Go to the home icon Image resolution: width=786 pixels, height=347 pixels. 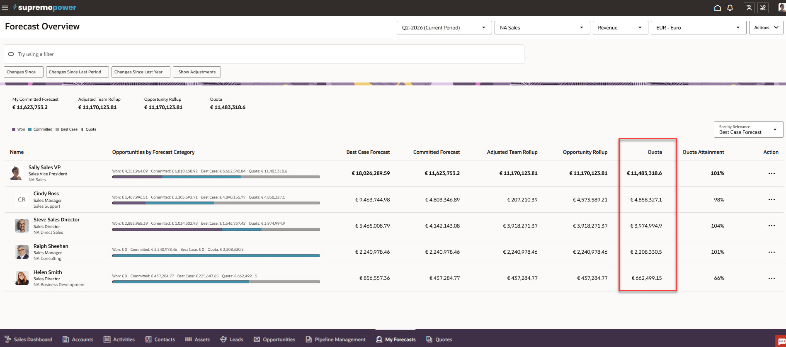718,8
